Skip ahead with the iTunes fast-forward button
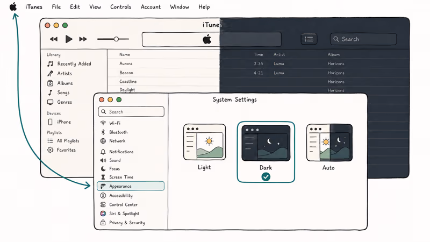This screenshot has height=242, width=430. pos(83,39)
